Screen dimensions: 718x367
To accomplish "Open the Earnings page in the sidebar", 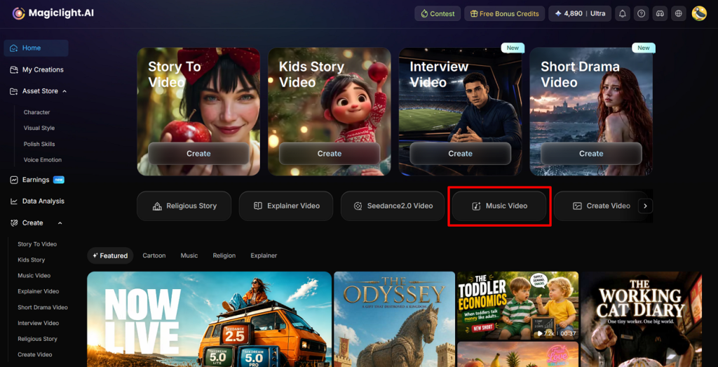I will coord(36,180).
